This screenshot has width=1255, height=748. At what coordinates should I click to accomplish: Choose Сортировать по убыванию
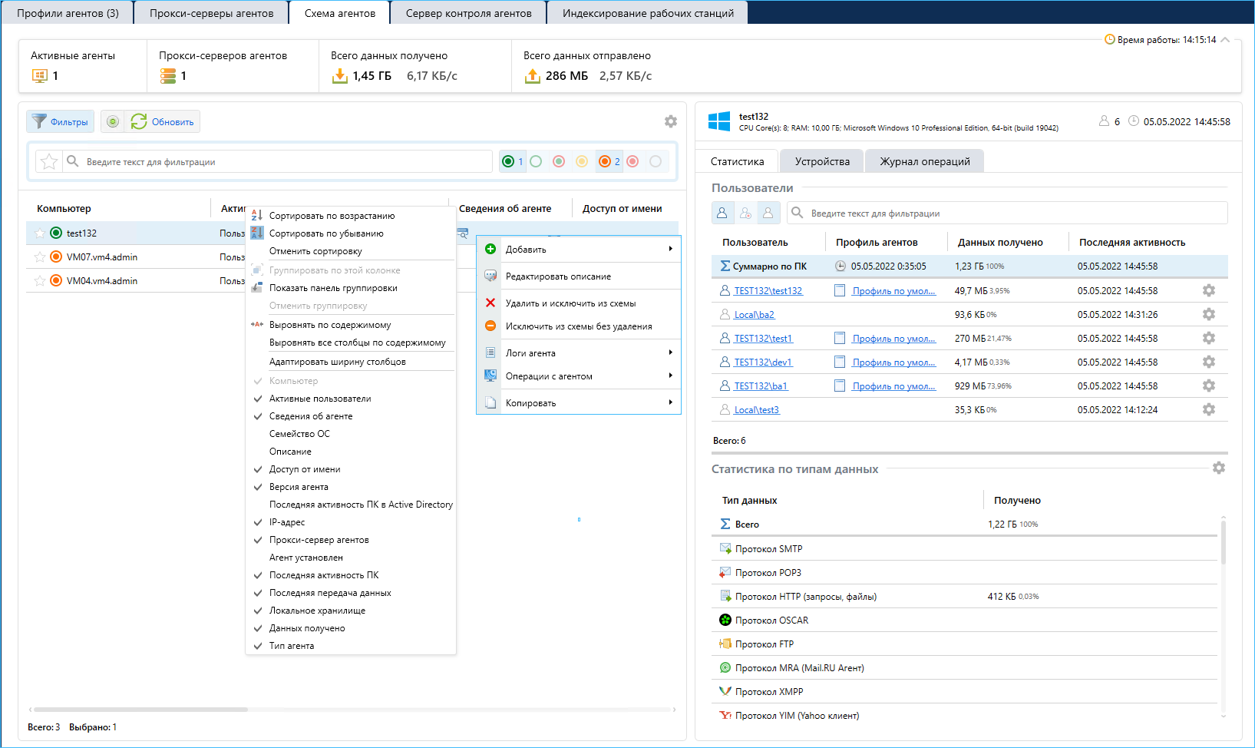[351, 233]
